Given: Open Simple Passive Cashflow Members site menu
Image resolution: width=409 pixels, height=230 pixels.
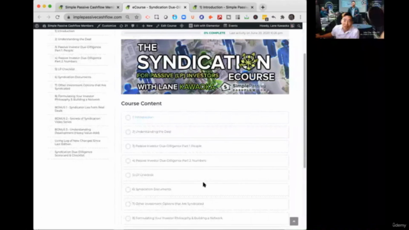Looking at the screenshot, I should tap(68, 26).
